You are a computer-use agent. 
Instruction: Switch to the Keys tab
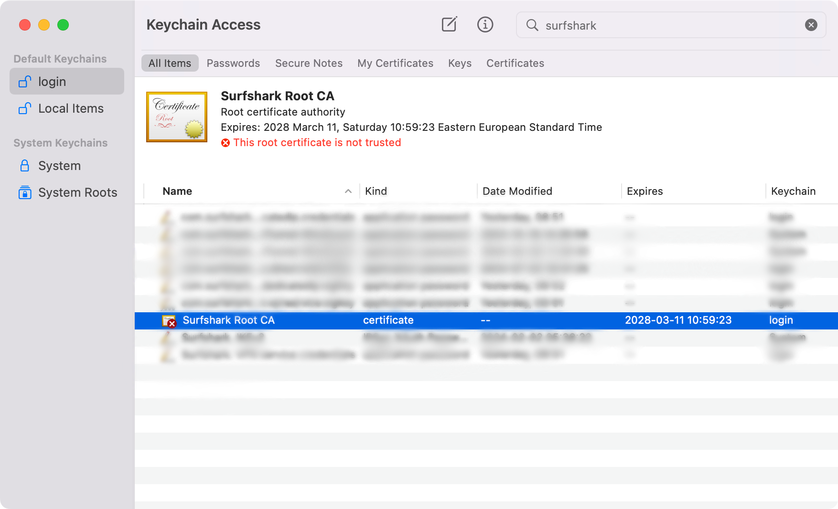pyautogui.click(x=460, y=63)
